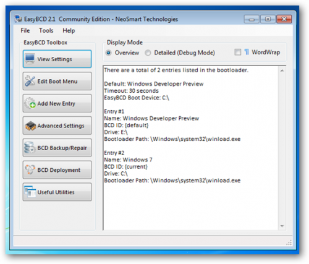Click the scrollbar up arrow in the text pane

tap(282, 70)
